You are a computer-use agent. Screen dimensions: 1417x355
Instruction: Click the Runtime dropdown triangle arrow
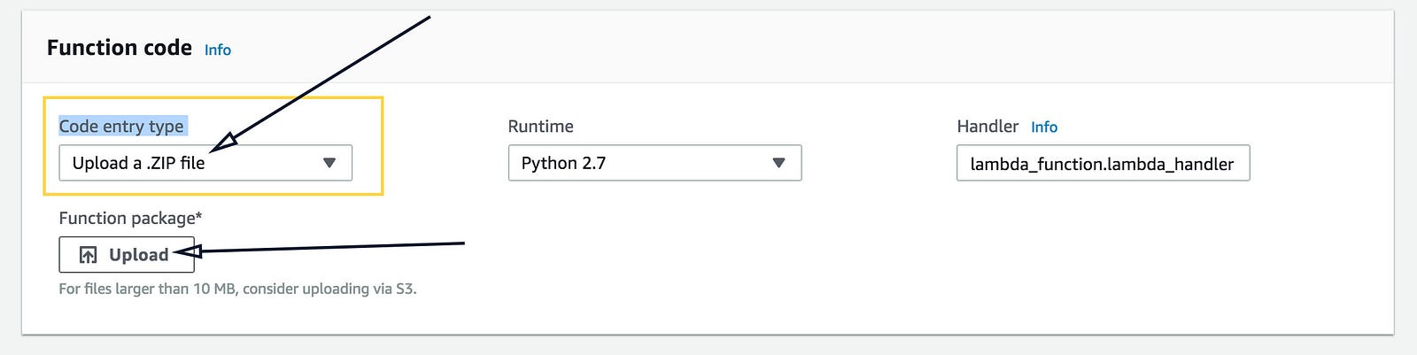778,163
